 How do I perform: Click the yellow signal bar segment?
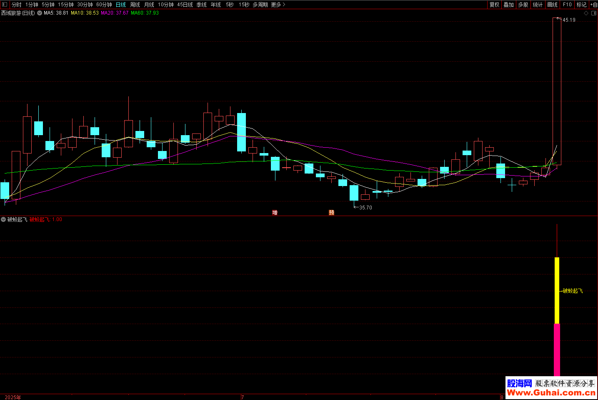557,290
